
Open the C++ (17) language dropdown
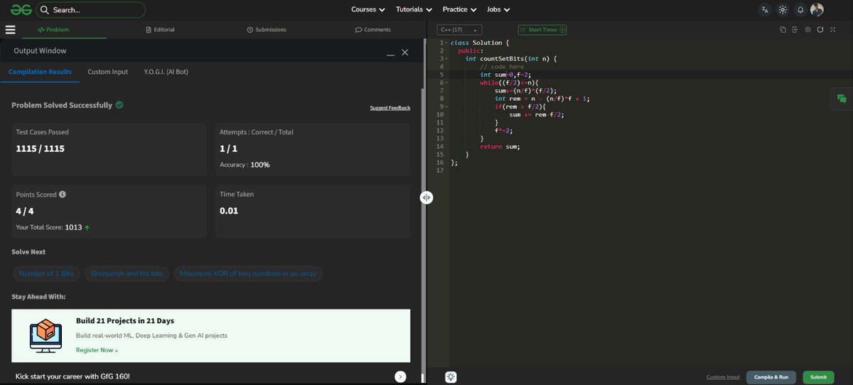(459, 30)
